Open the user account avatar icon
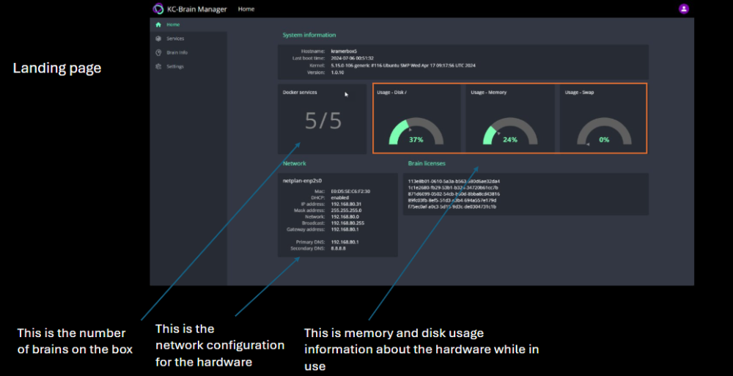Screen dimensions: 733x376 coord(683,9)
